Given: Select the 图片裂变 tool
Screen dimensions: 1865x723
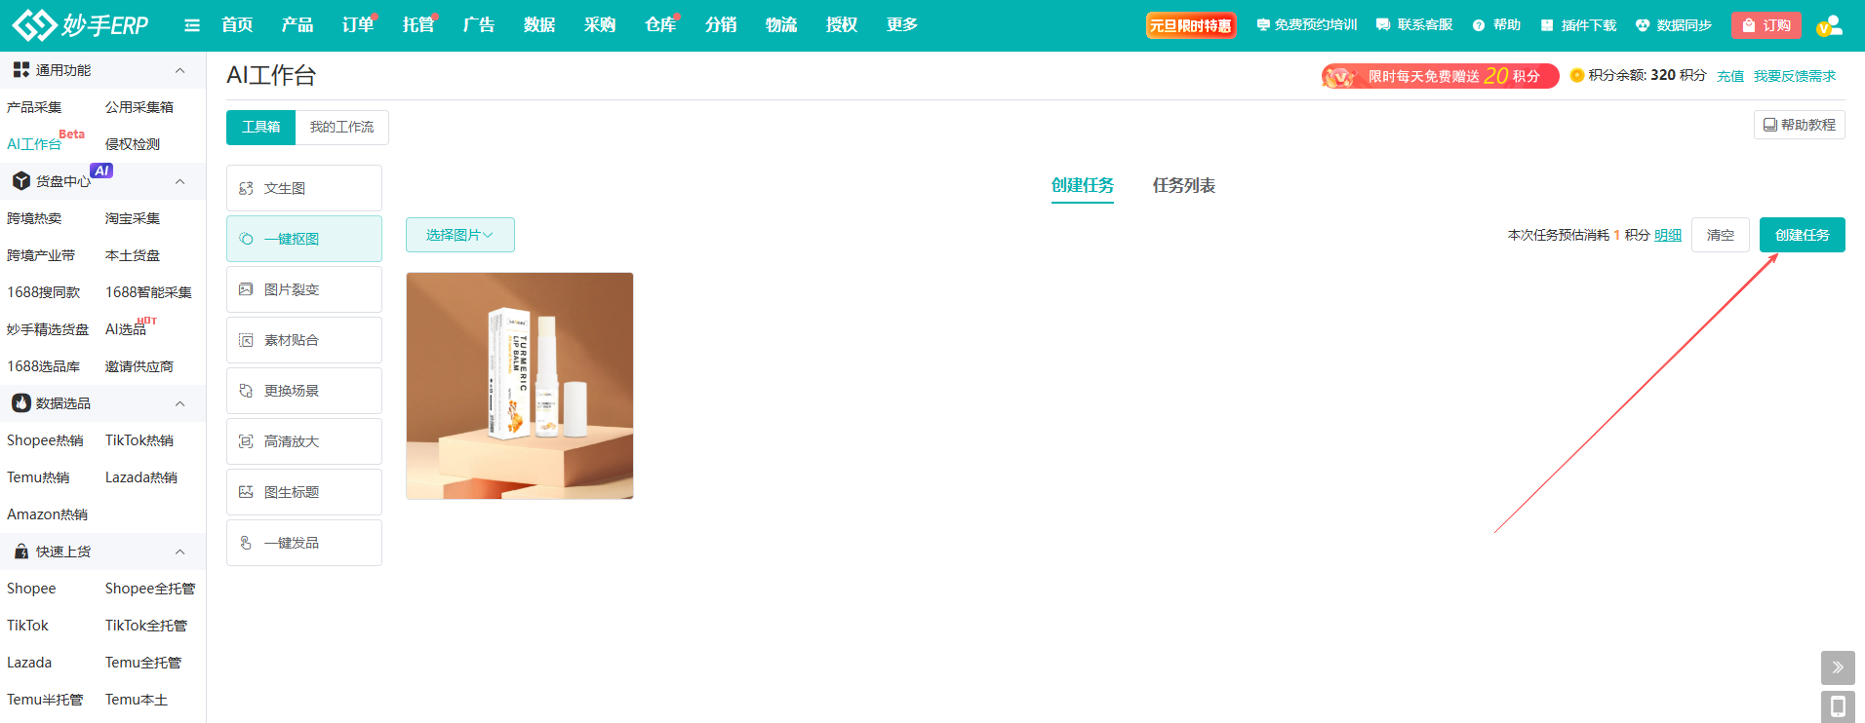Looking at the screenshot, I should 304,289.
